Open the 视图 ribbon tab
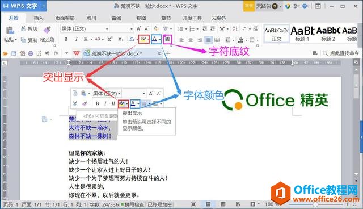 pos(141,18)
